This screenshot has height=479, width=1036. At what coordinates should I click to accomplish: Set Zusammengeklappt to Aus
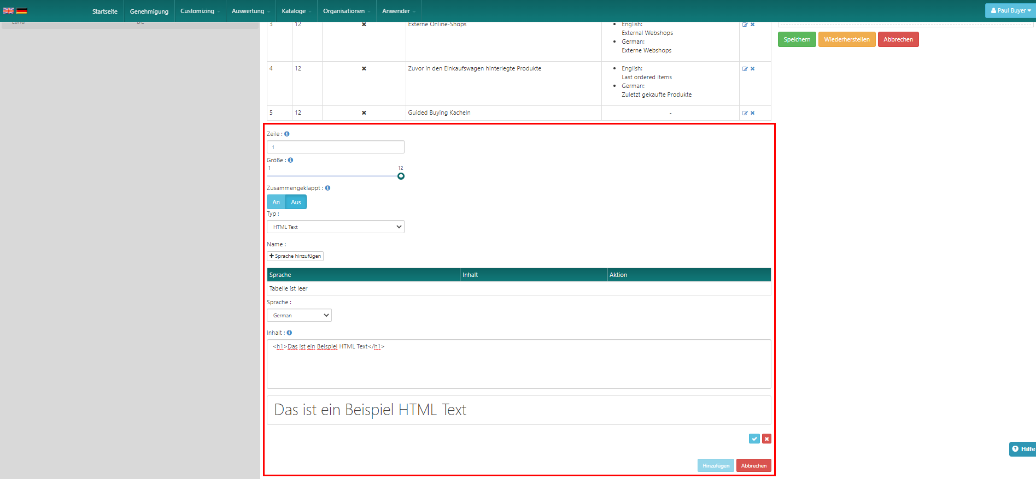point(296,202)
